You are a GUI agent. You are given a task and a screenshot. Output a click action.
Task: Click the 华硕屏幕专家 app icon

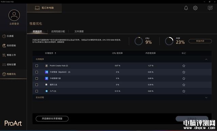click(46, 78)
